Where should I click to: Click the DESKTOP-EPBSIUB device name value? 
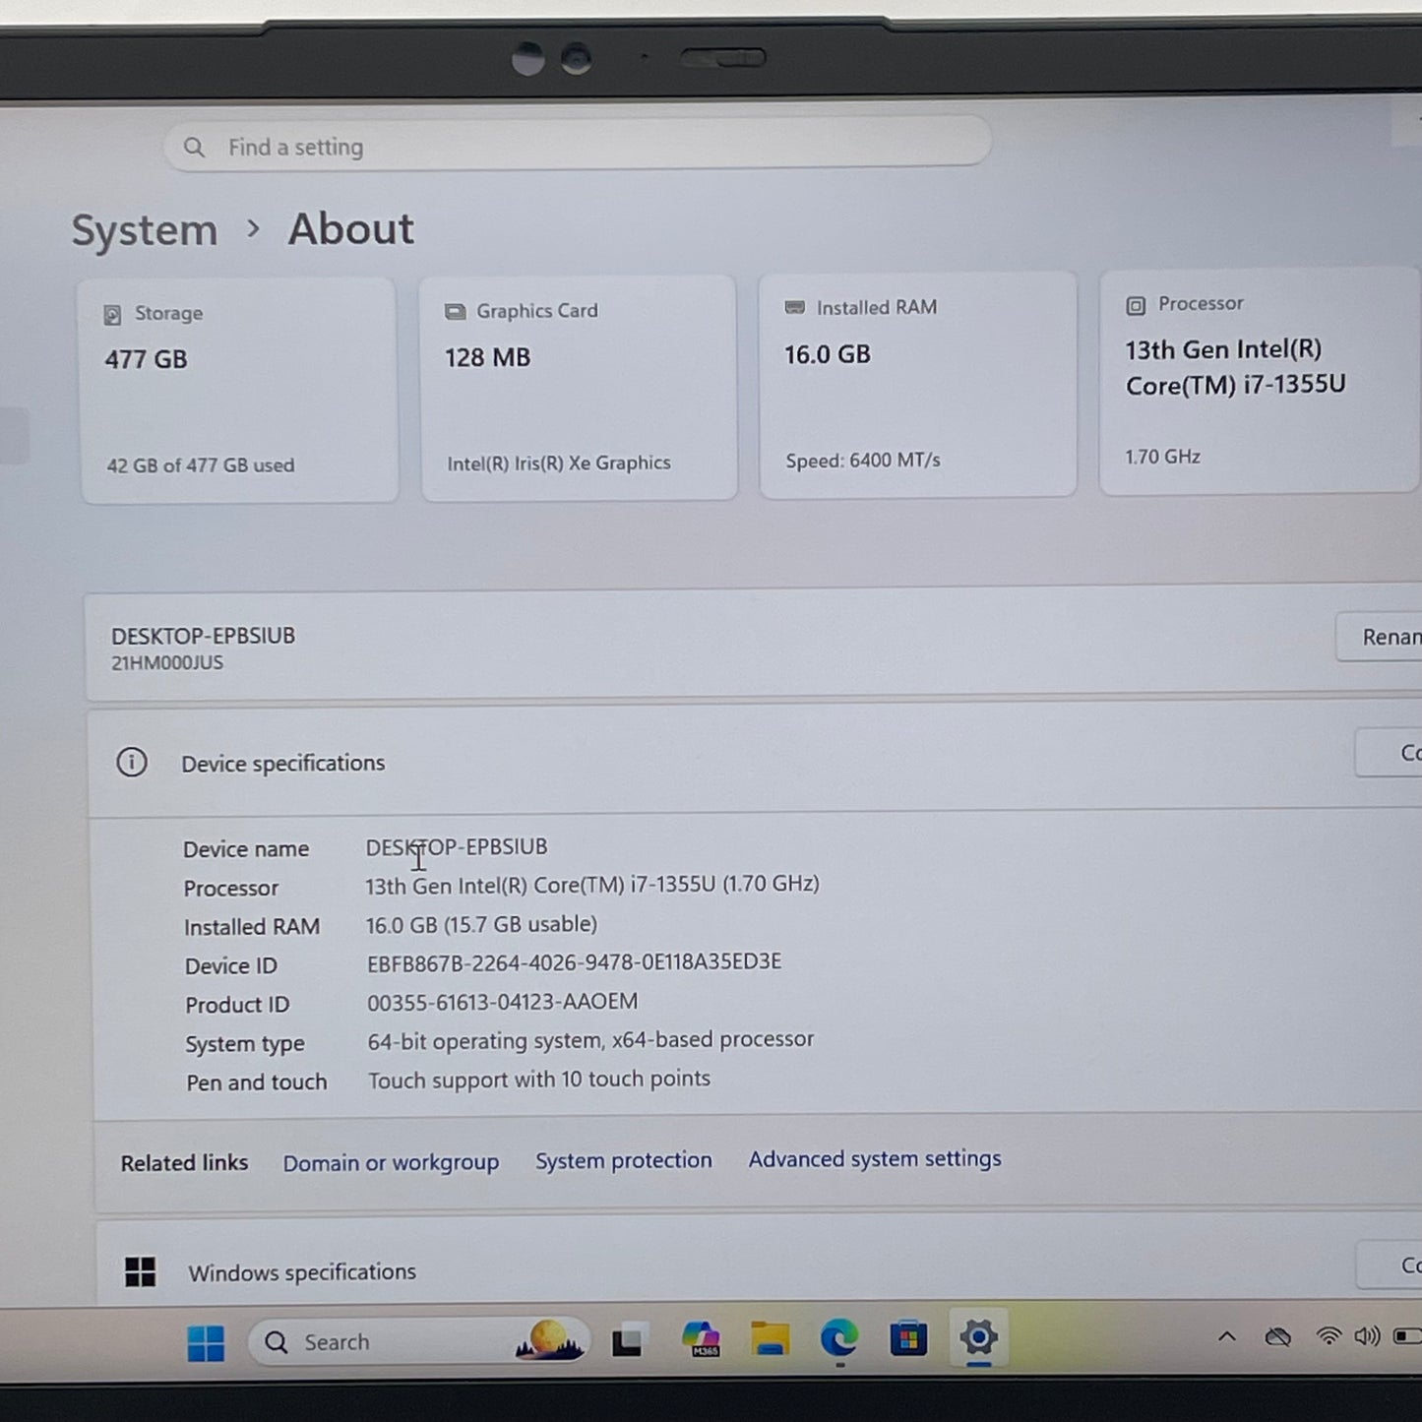click(x=457, y=847)
